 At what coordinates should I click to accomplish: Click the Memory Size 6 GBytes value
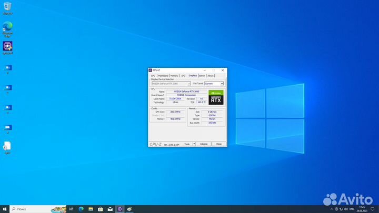212,112
